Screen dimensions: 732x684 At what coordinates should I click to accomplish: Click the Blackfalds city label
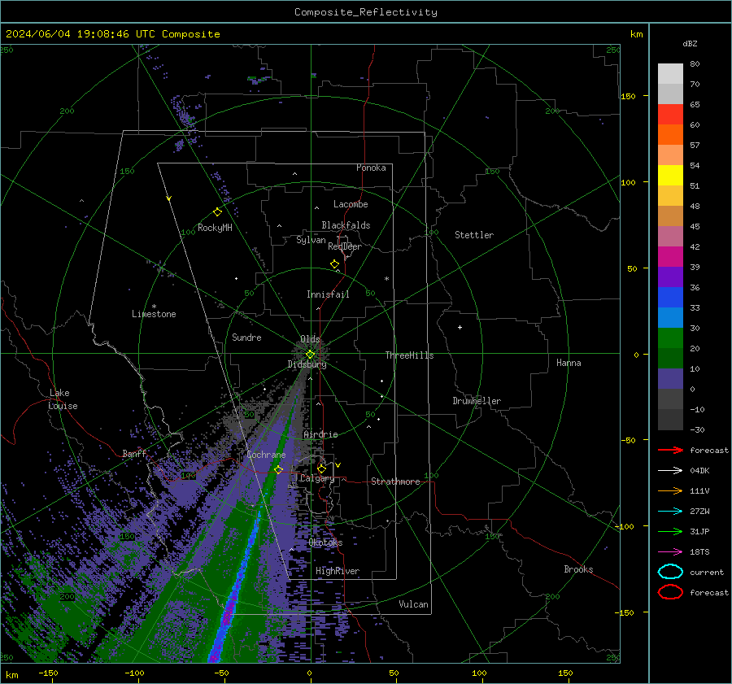click(346, 225)
